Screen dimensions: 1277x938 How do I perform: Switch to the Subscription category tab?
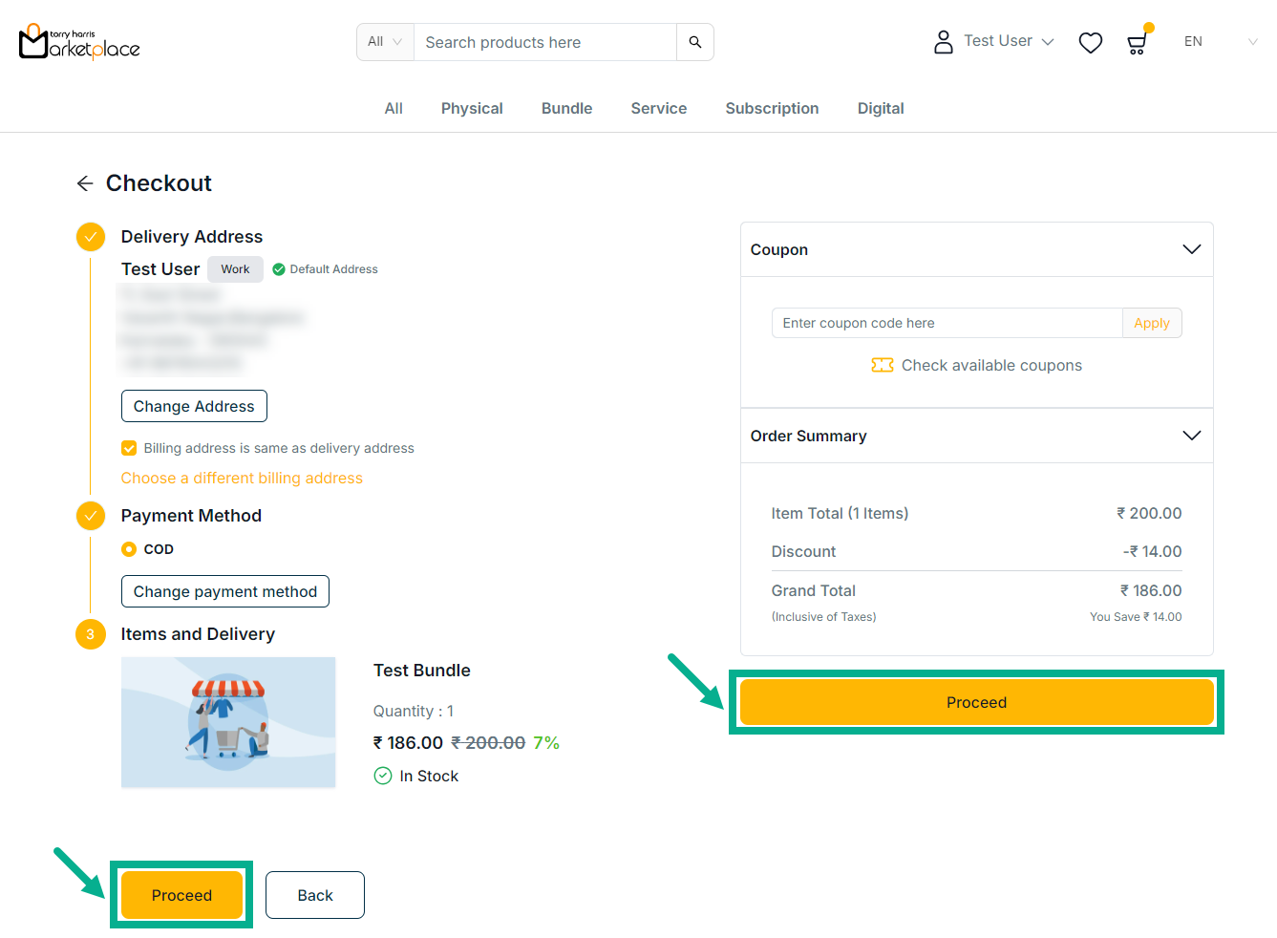click(772, 109)
